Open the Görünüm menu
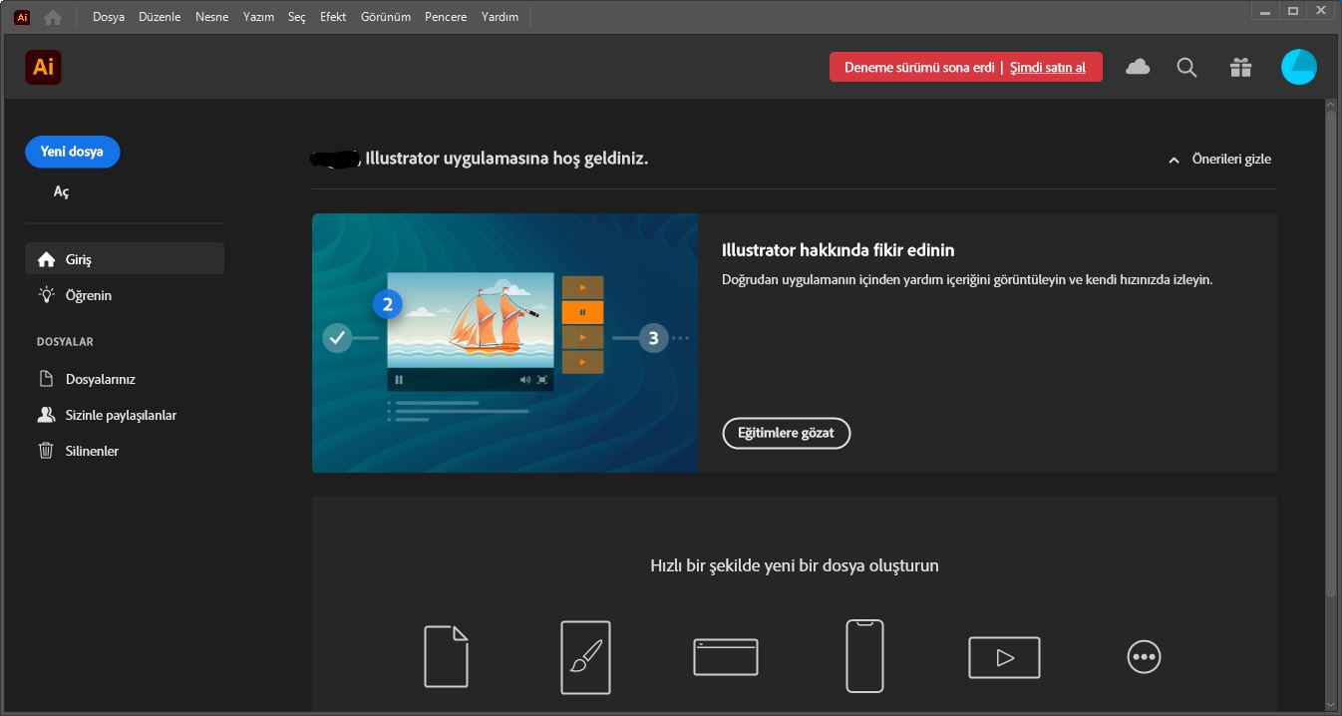 [386, 17]
